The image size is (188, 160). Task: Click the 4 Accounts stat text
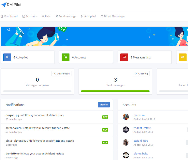[x=79, y=57]
